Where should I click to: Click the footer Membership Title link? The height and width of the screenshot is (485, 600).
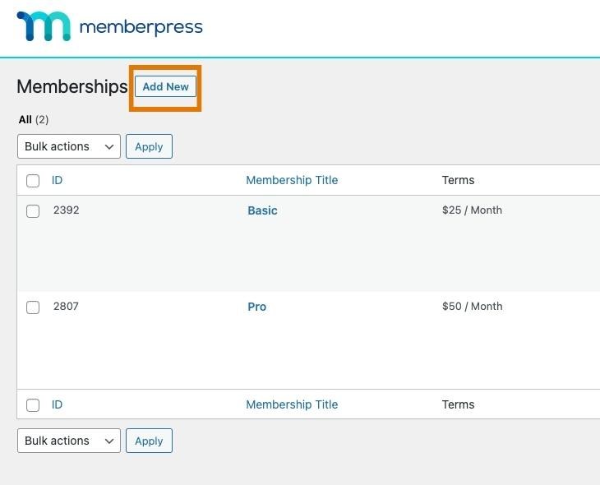coord(292,404)
